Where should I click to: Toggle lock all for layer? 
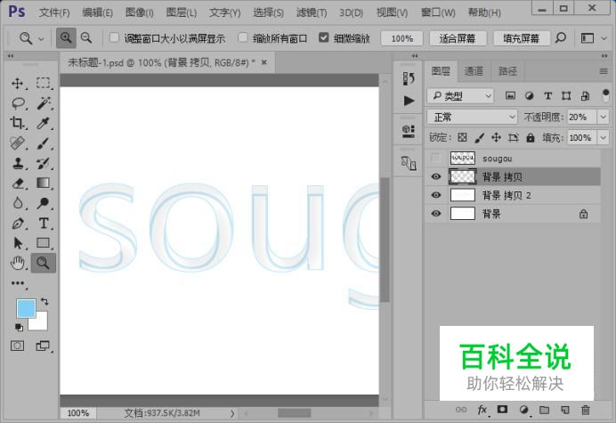(x=531, y=138)
